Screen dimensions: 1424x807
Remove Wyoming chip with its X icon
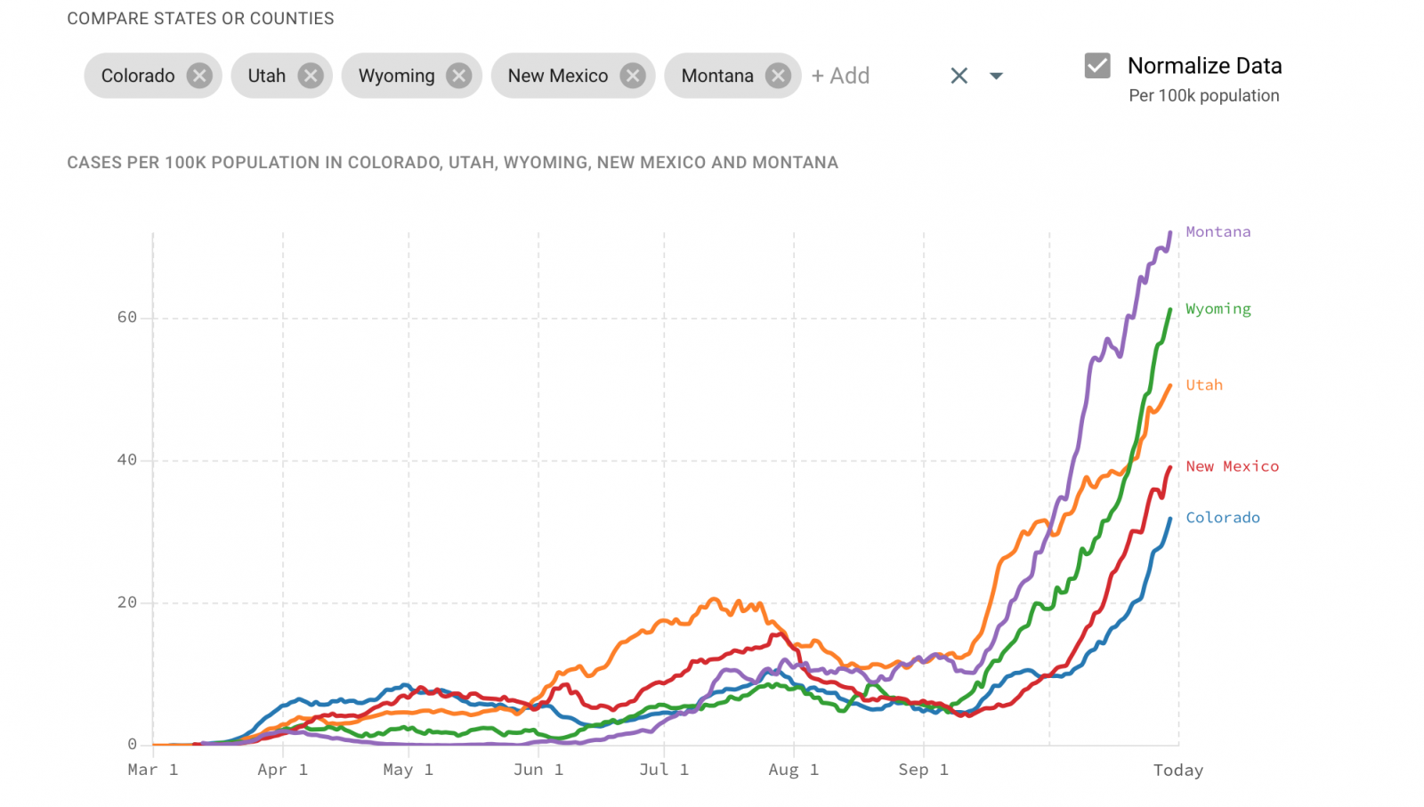(459, 76)
